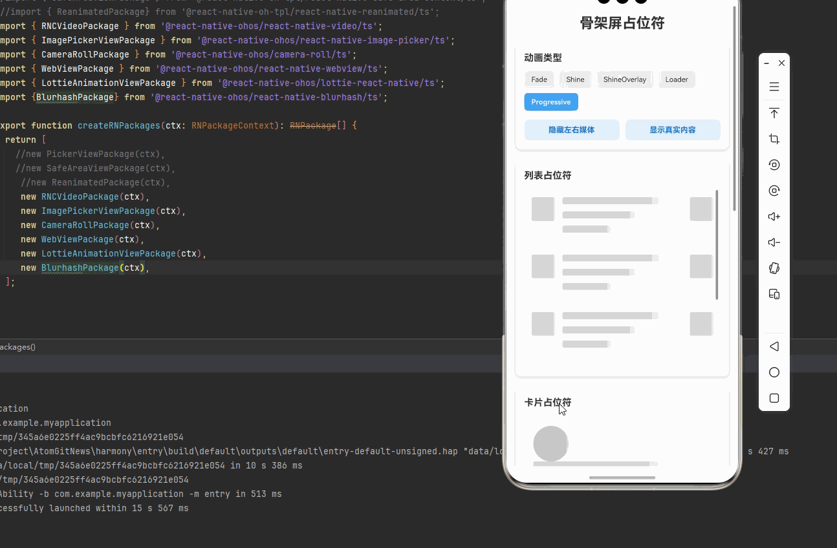The width and height of the screenshot is (837, 548).
Task: Click the 动画类型 section heading
Action: click(543, 58)
